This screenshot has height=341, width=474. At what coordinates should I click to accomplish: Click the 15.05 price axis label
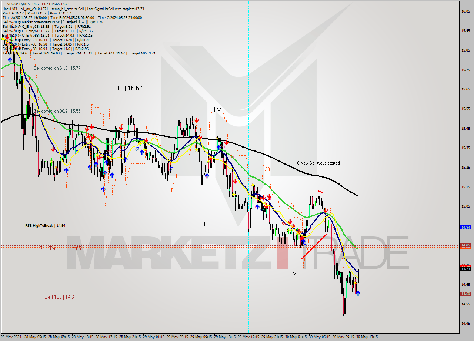pos(465,206)
